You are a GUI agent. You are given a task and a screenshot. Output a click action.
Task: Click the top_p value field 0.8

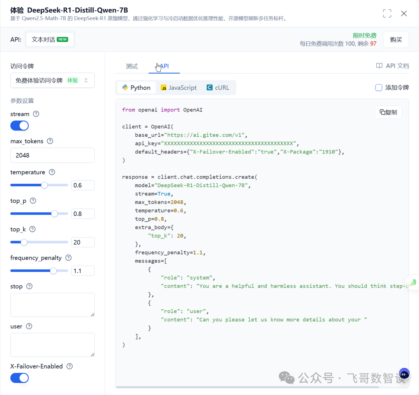[x=83, y=214]
